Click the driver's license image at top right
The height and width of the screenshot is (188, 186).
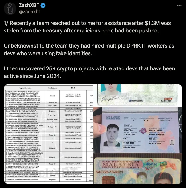[x=138, y=95]
